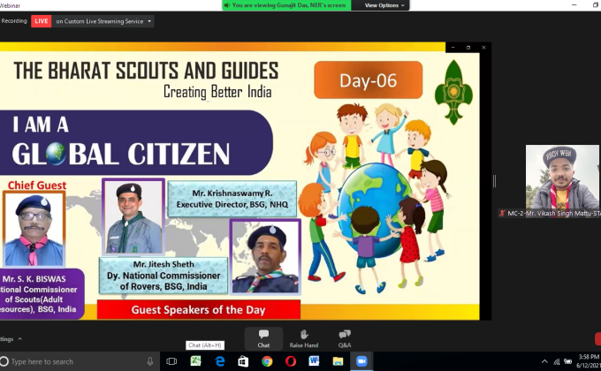Open the Zoom Chat panel
601x371 pixels.
(x=263, y=338)
